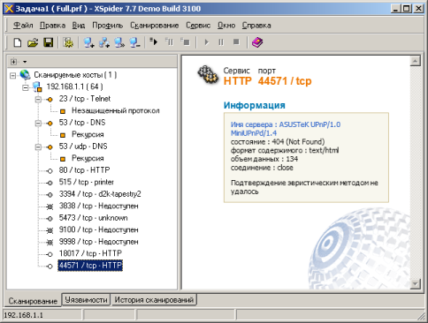Click unavailable icon of 3838 / tcp
The height and width of the screenshot is (323, 428).
50,207
